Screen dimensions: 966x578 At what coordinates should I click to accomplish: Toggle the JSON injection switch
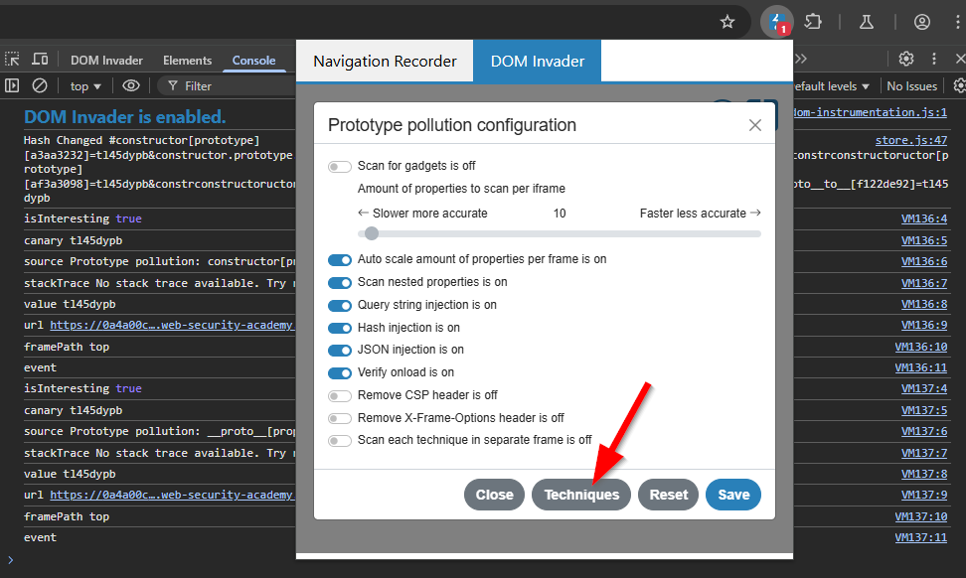tap(340, 351)
